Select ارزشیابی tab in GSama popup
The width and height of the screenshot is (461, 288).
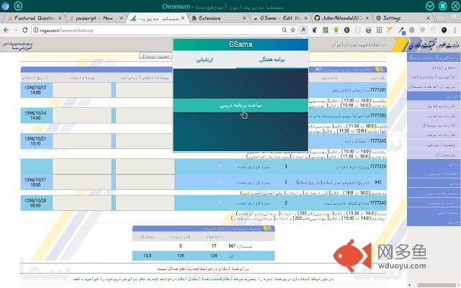coord(205,60)
